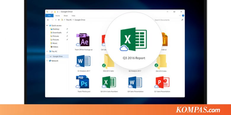The width and height of the screenshot is (231, 115).
Task: Click the back navigation arrow
Action: coord(48,20)
